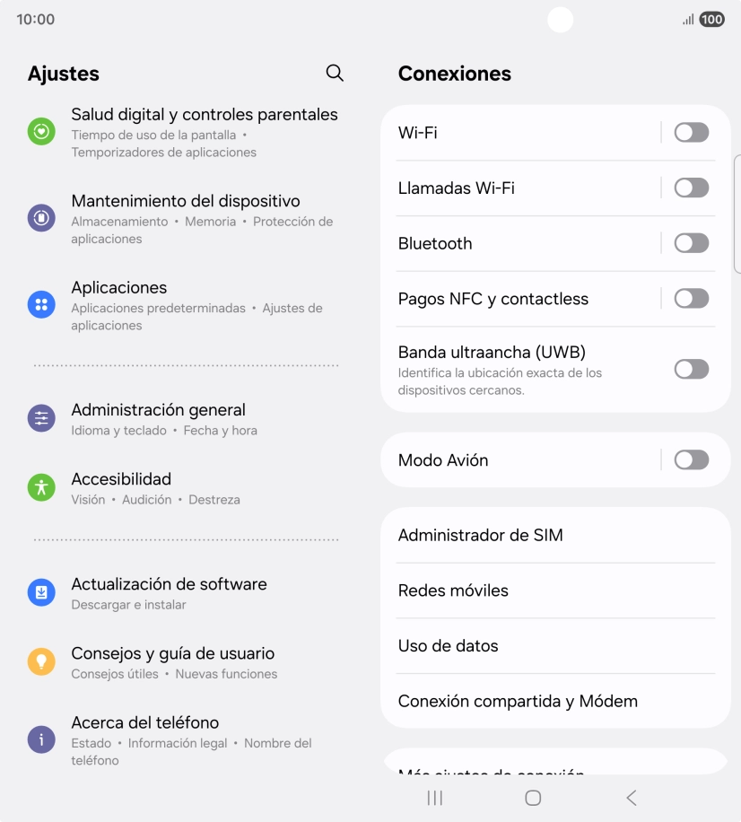Tap the Mantenimiento del dispositivo icon
This screenshot has height=822, width=741.
click(x=41, y=218)
